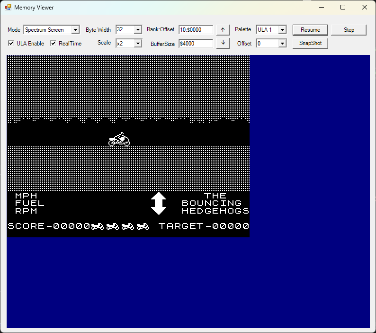Image resolution: width=376 pixels, height=333 pixels.
Task: Click the MPH label in the viewer
Action: point(26,196)
